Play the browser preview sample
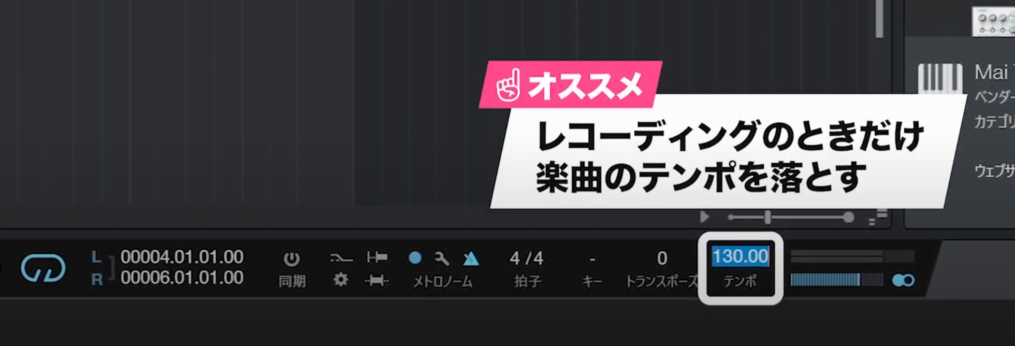This screenshot has height=346, width=1015. click(705, 217)
